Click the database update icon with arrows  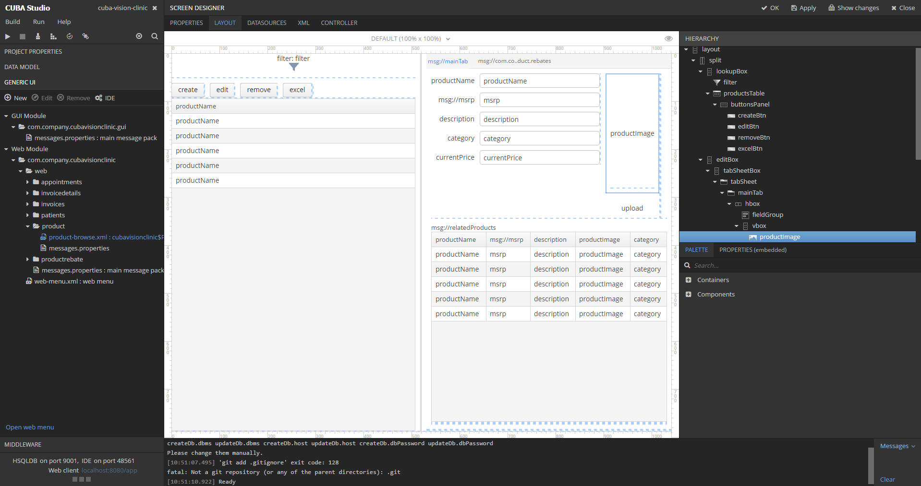(85, 36)
